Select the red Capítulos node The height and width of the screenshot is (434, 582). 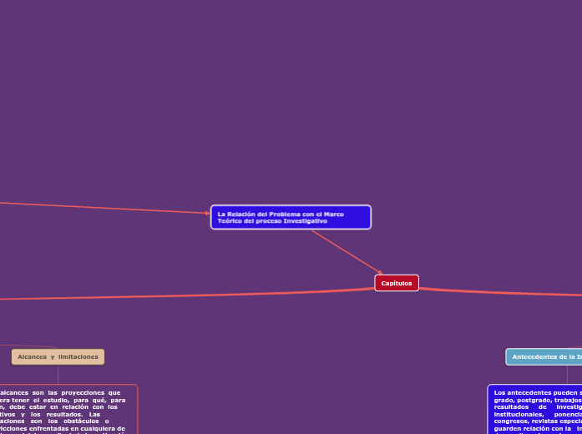(397, 283)
